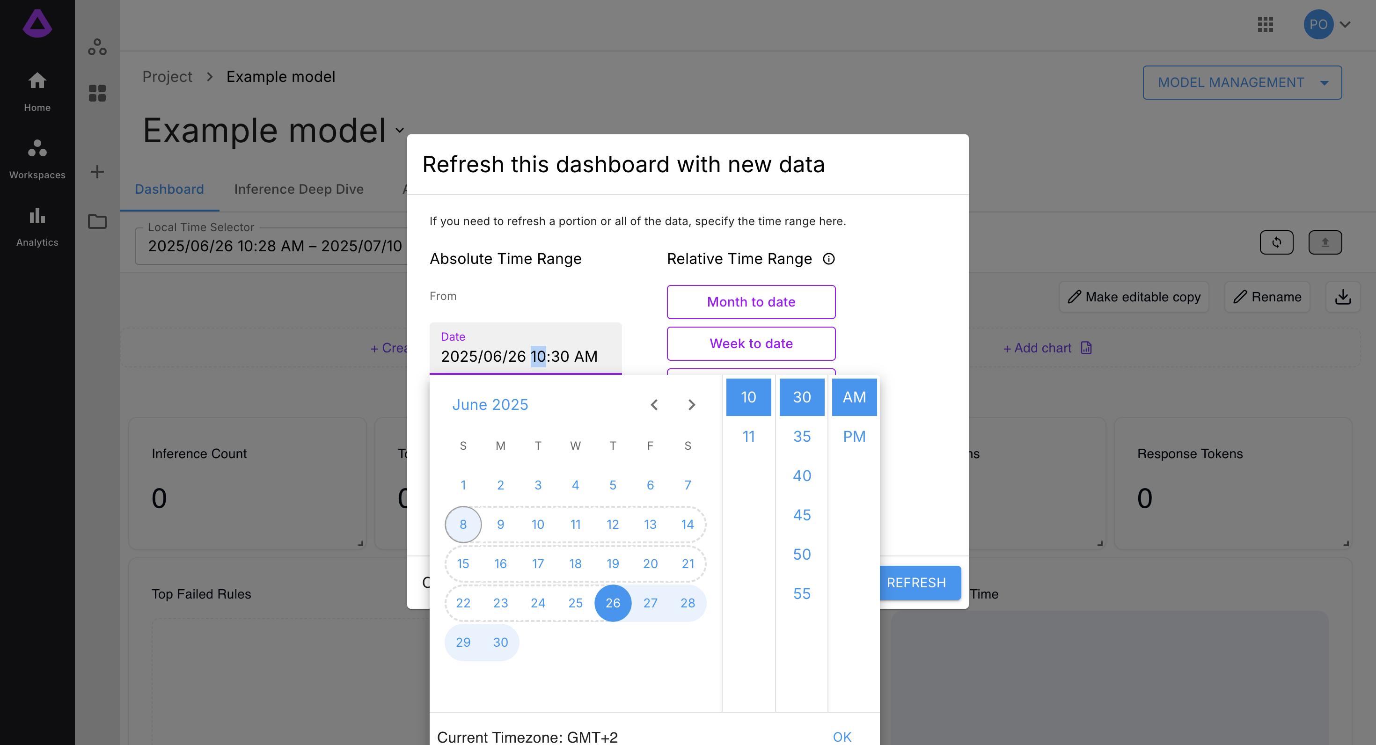The height and width of the screenshot is (745, 1376).
Task: Click the upload icon button beside refresh
Action: pos(1325,242)
